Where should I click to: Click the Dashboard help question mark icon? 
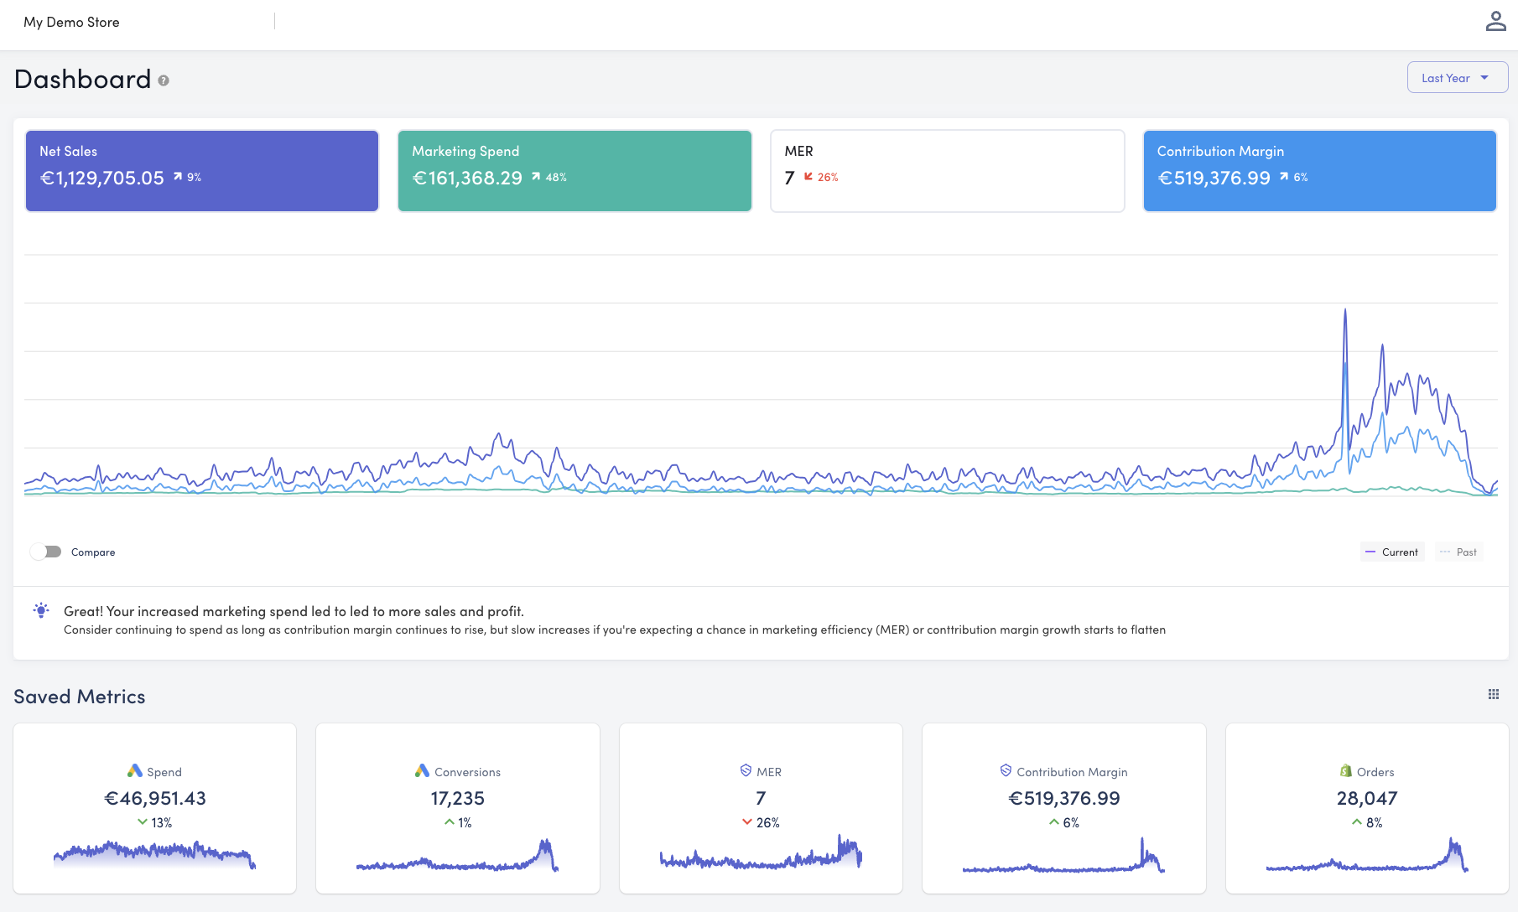coord(164,80)
